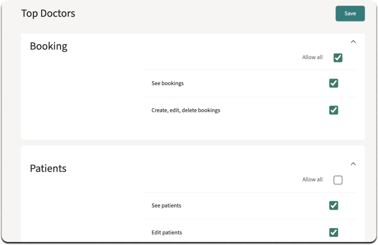
Task: Toggle off the Edit patients checkbox
Action: coord(333,233)
